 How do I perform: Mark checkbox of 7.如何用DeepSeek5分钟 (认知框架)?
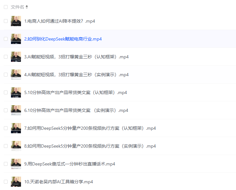[x=6, y=128]
